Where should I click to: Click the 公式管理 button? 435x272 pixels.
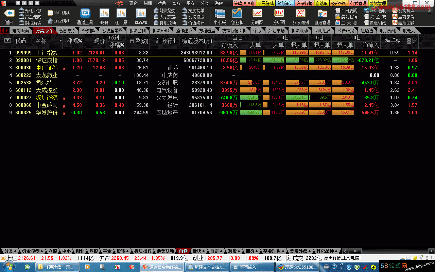point(359,3)
